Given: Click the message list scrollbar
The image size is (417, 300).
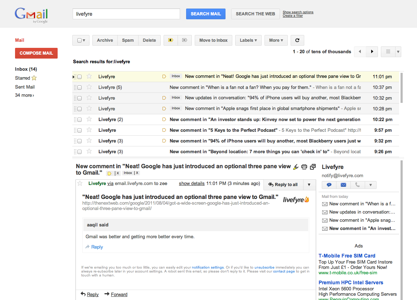Looking at the screenshot, I should click(x=402, y=88).
